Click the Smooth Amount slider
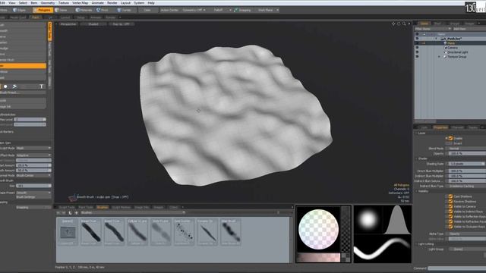 click(33, 171)
